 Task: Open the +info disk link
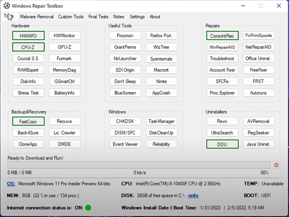[x=193, y=196]
